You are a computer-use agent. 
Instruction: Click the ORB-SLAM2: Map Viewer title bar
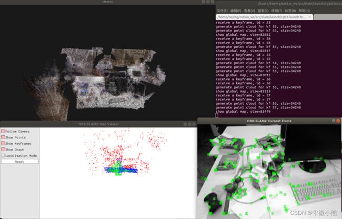pos(98,124)
